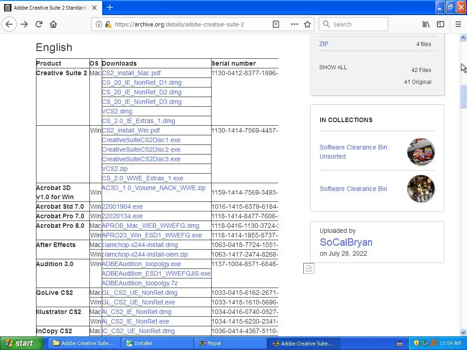Open the Windows start menu

[21, 343]
